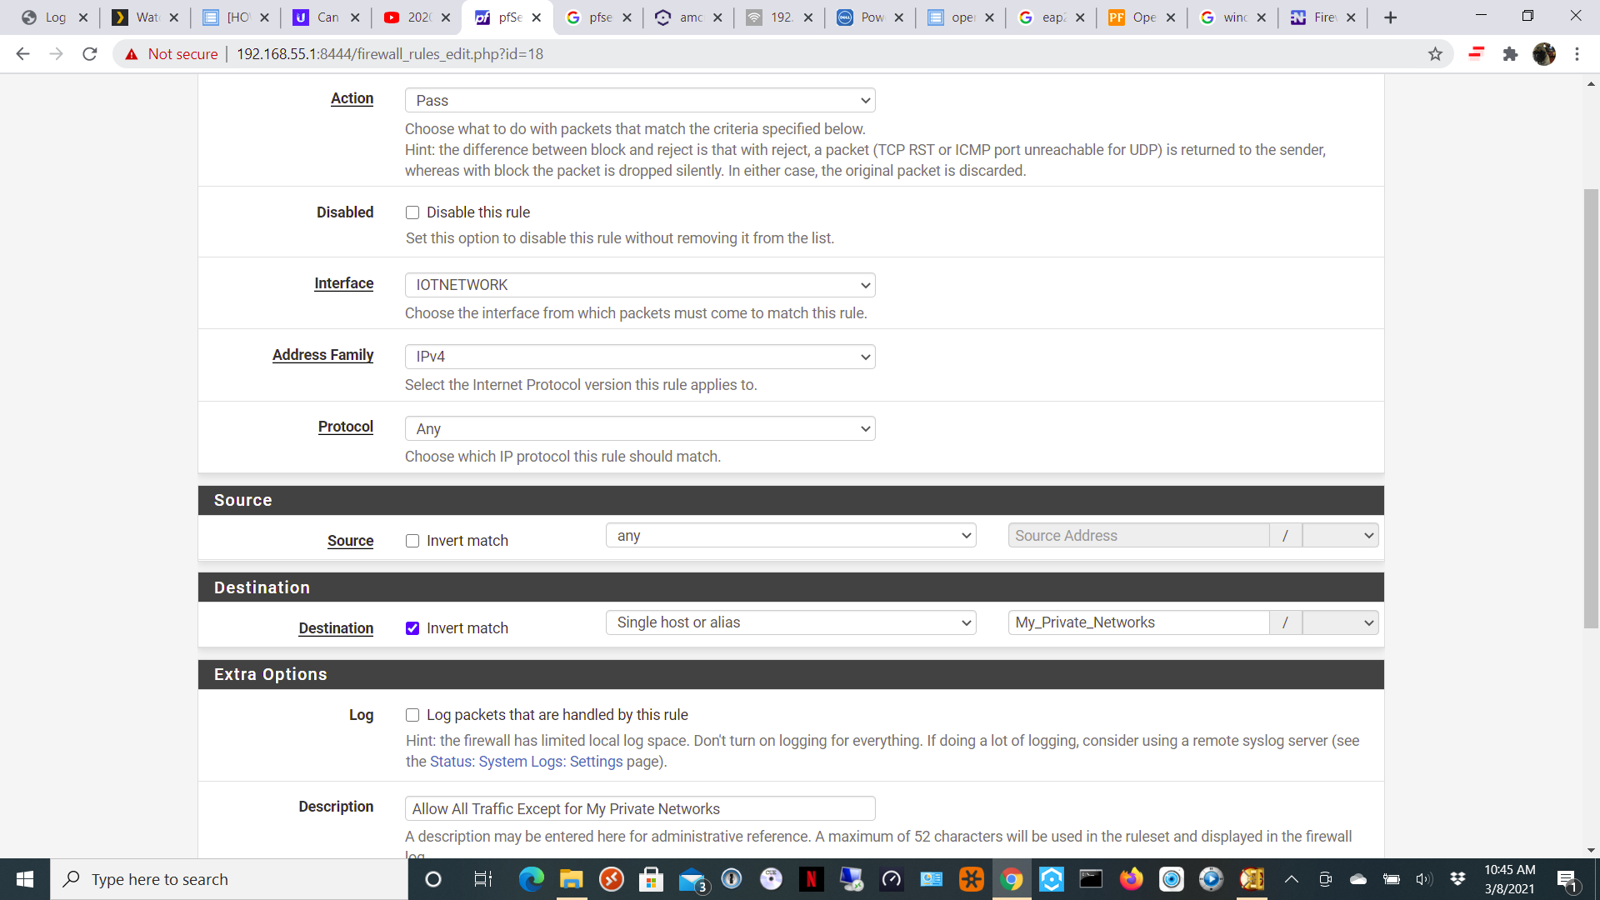Screen dimensions: 1600x900
Task: Open Status: System Logs: Settings link
Action: point(526,762)
